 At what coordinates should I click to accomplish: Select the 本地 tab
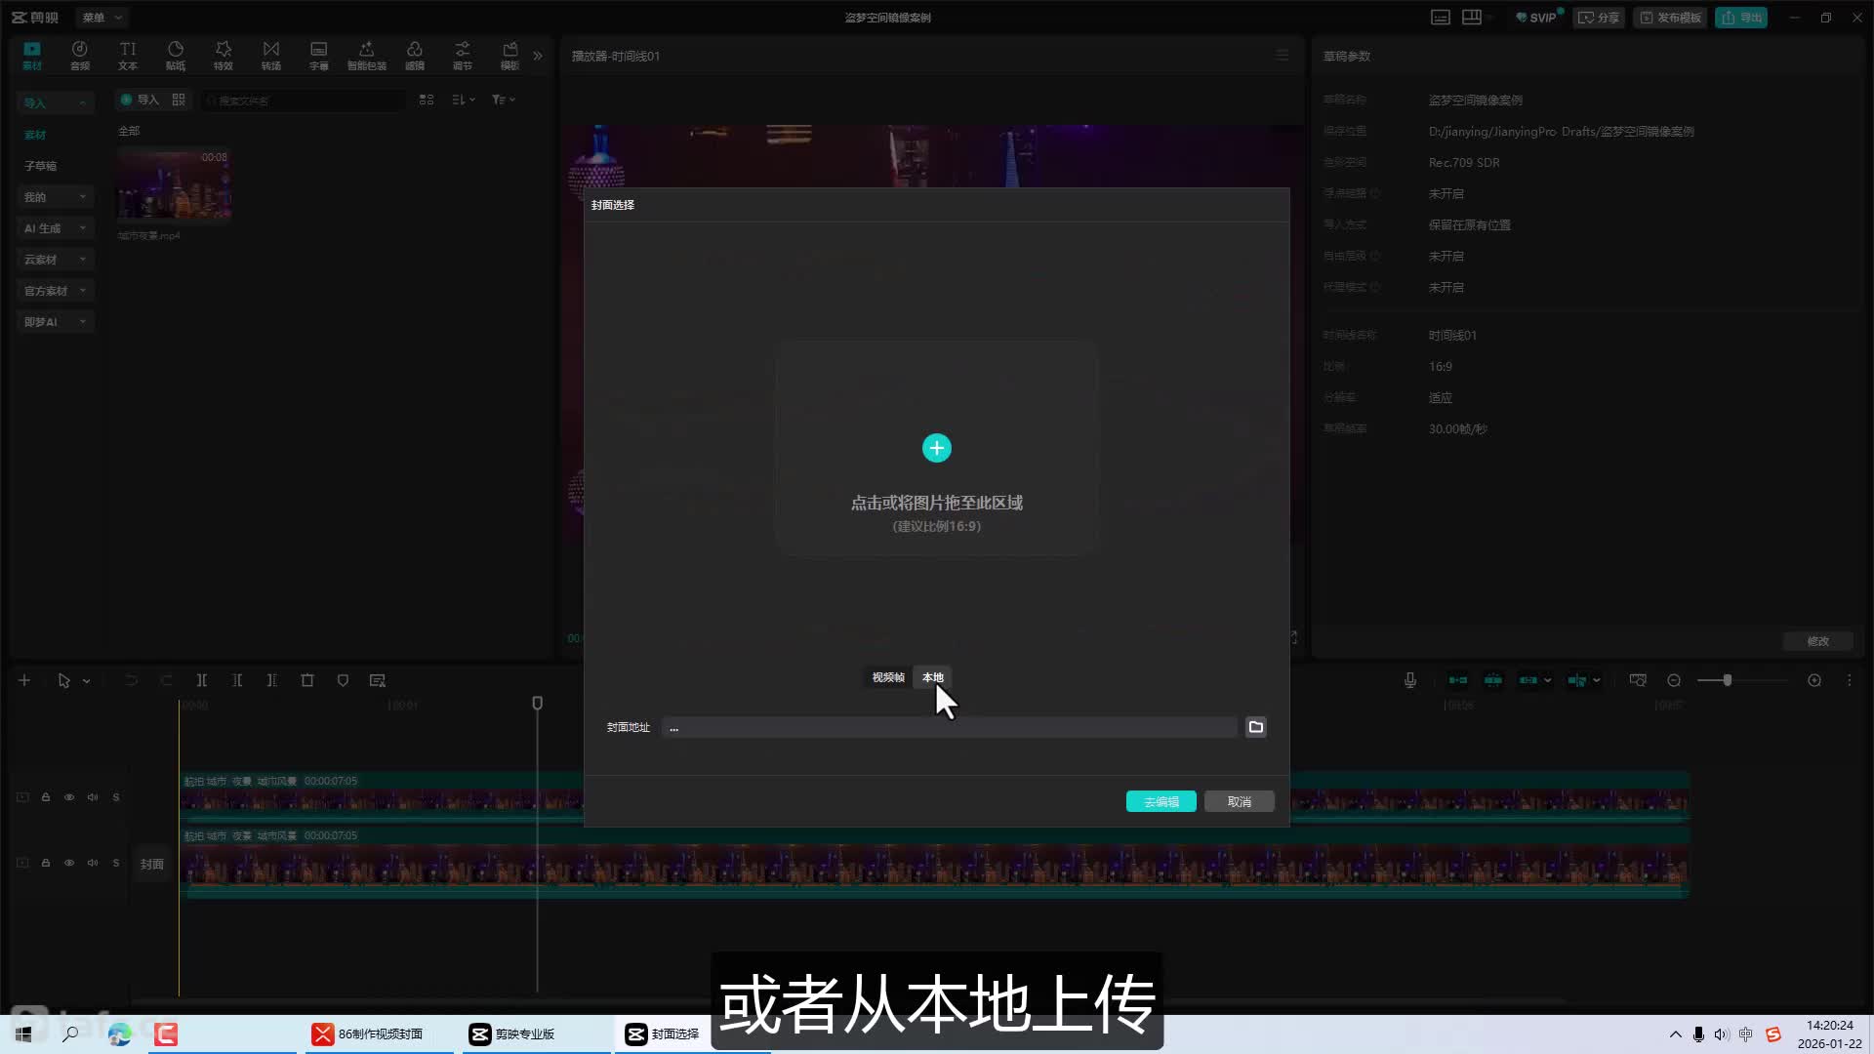pyautogui.click(x=932, y=677)
